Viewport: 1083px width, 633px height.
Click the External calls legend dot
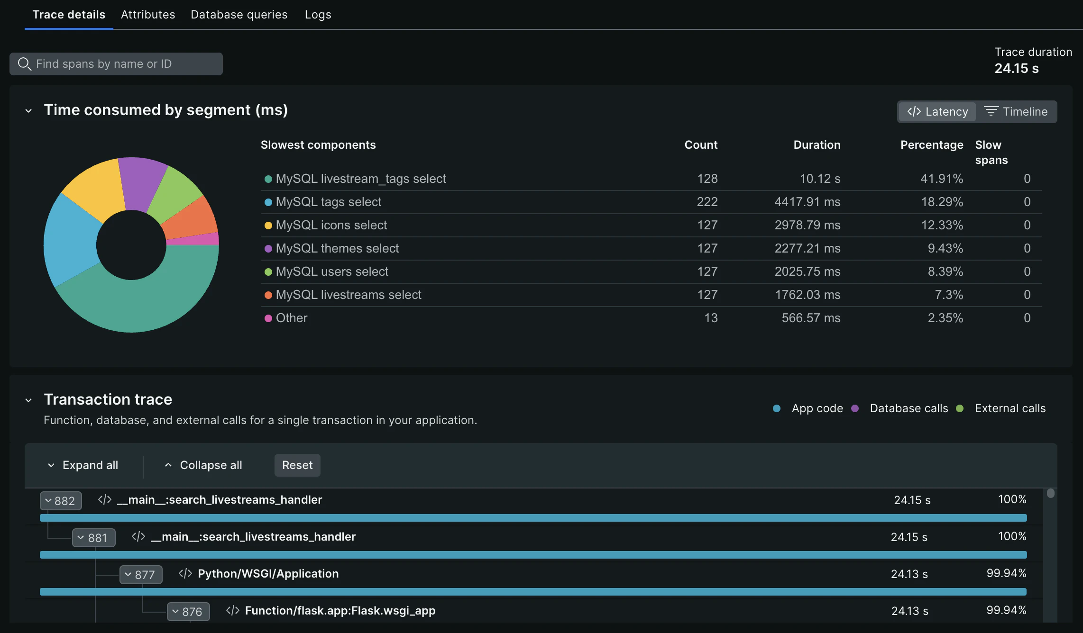(x=960, y=408)
